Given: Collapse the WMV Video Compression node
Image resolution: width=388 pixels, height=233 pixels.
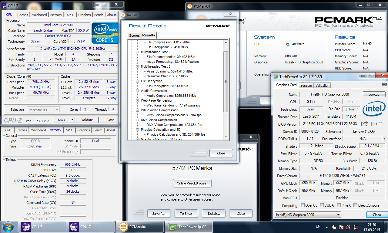Looking at the screenshot, I should tap(138, 110).
